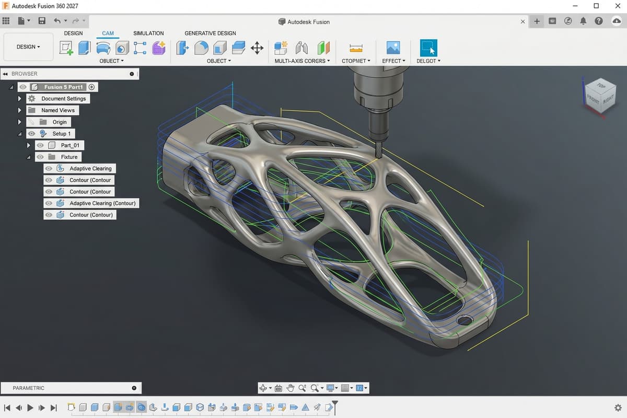The width and height of the screenshot is (627, 418).
Task: Click the Save disk icon
Action: (x=42, y=21)
